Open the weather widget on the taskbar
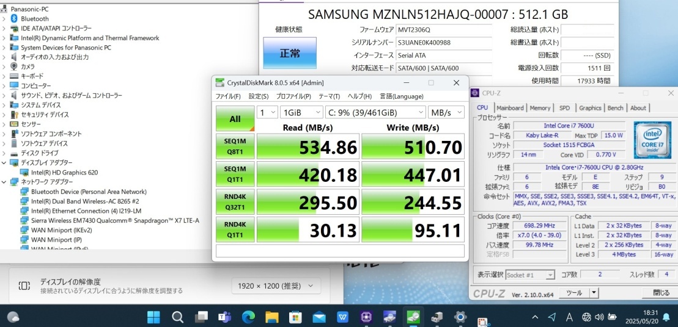This screenshot has width=678, height=327. tap(13, 317)
